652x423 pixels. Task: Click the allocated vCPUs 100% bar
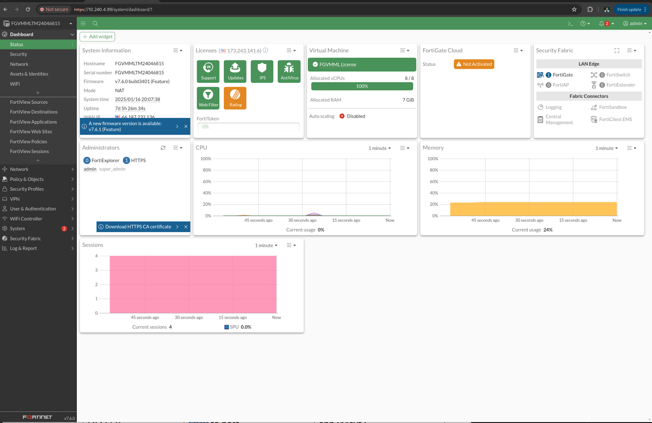362,86
